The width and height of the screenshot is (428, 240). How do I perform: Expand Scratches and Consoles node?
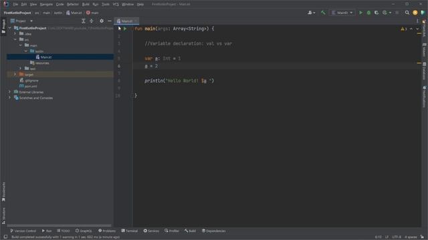(10, 97)
